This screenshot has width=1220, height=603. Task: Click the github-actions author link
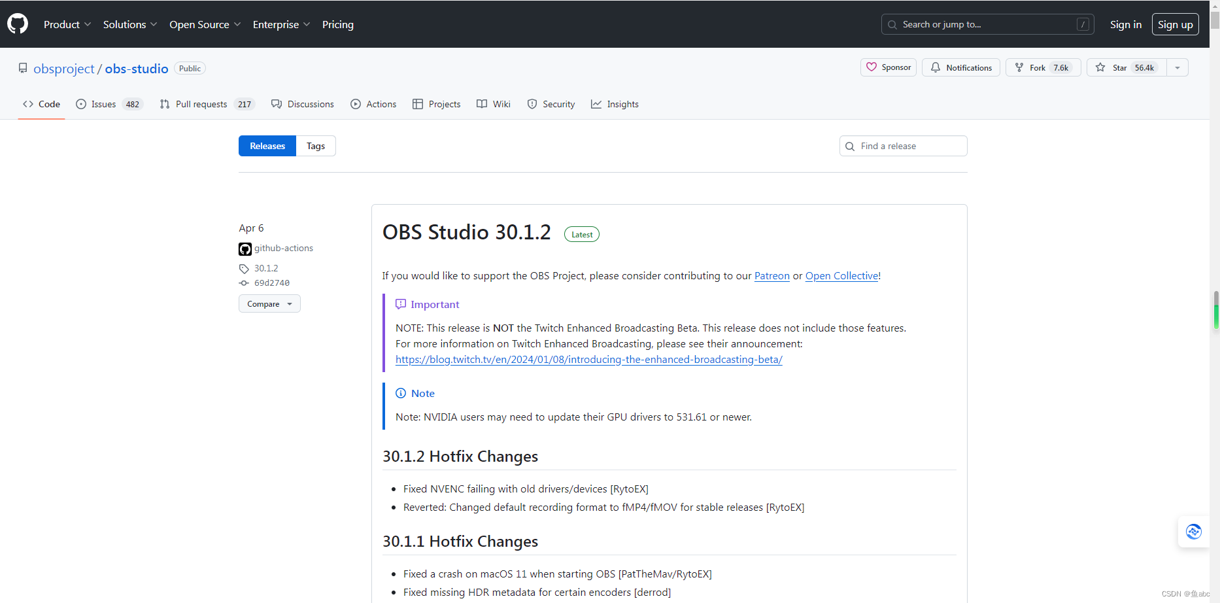[284, 248]
